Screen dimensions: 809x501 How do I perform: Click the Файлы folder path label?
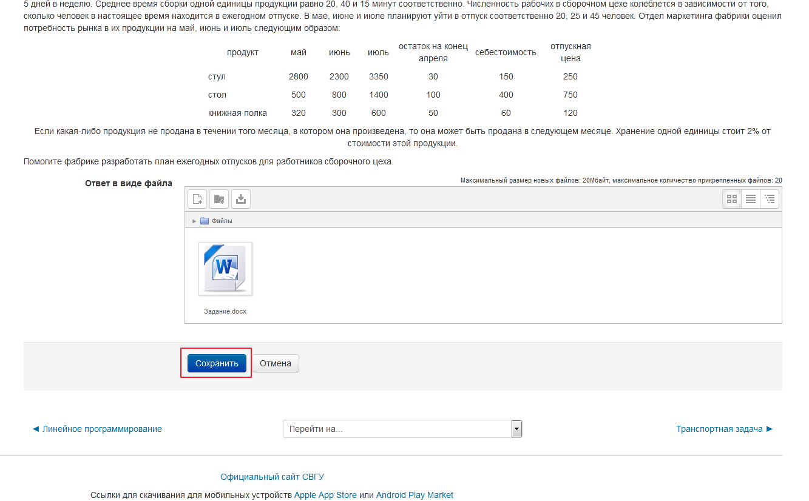click(x=222, y=221)
